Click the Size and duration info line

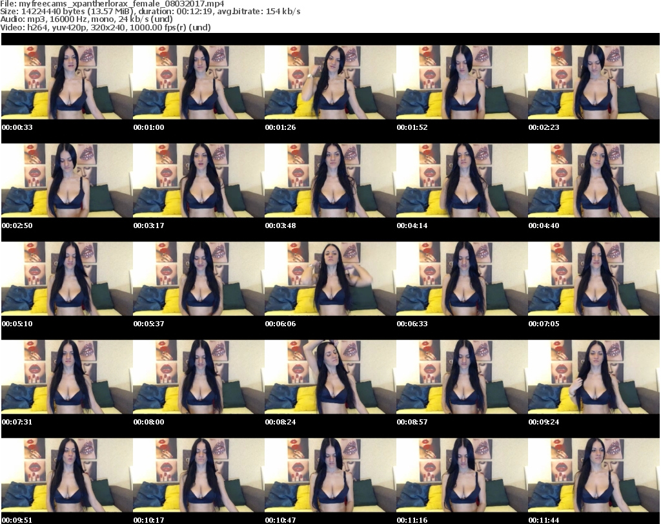click(150, 12)
